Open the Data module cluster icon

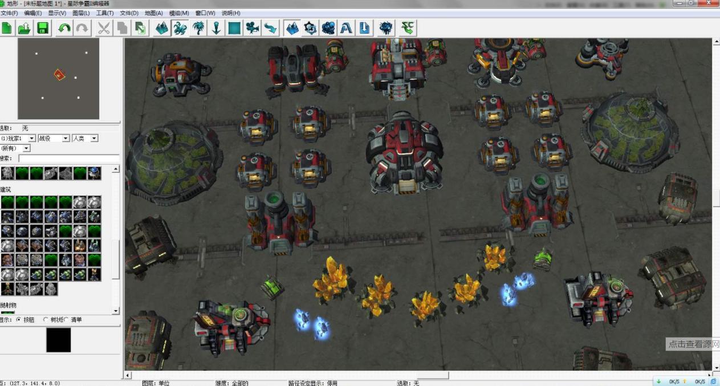pos(329,27)
